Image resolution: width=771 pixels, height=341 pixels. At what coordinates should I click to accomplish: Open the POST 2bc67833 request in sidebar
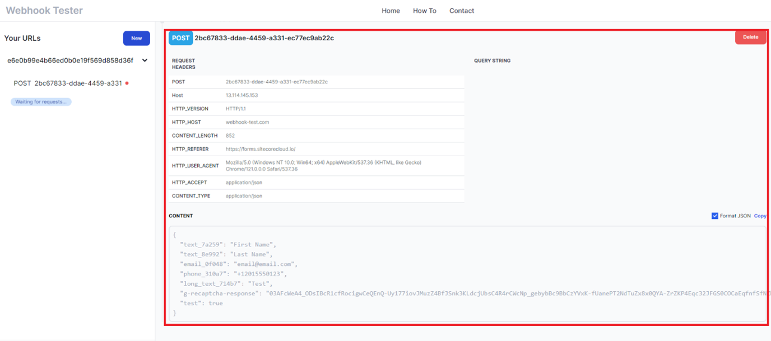coord(68,83)
